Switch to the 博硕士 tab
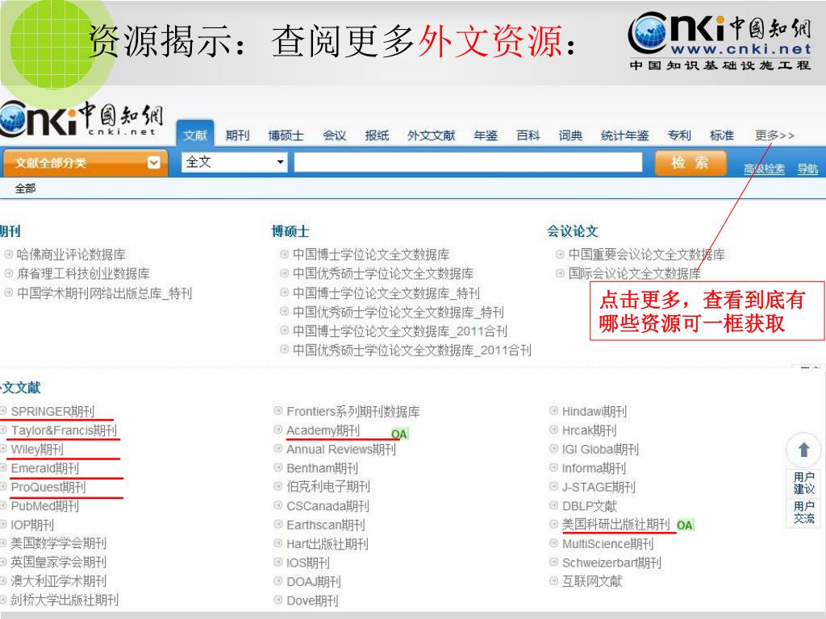 tap(286, 135)
